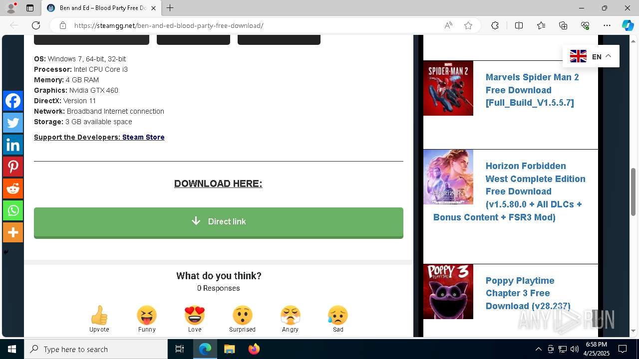Click the DOWNLOAD HERE heading
The height and width of the screenshot is (359, 639).
tap(218, 183)
